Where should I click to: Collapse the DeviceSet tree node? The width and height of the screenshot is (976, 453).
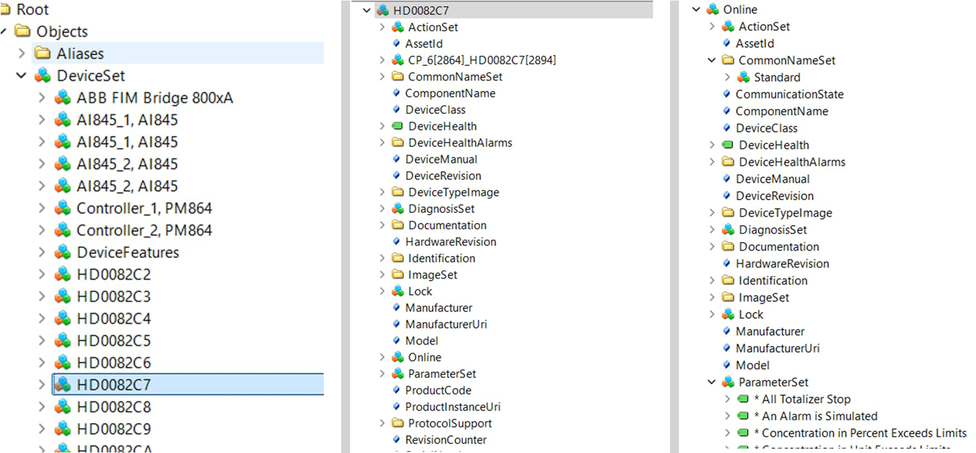[x=21, y=75]
